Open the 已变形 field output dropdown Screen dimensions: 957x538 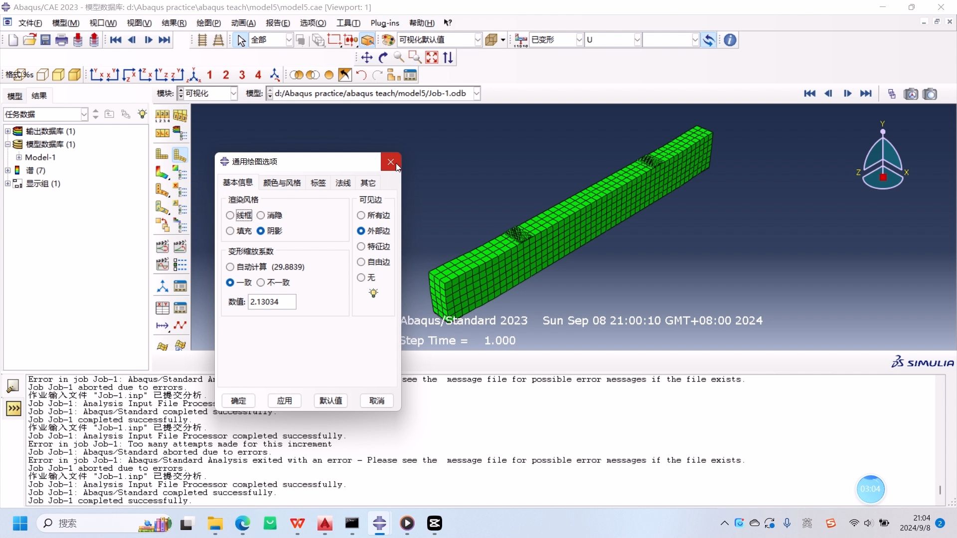click(579, 40)
